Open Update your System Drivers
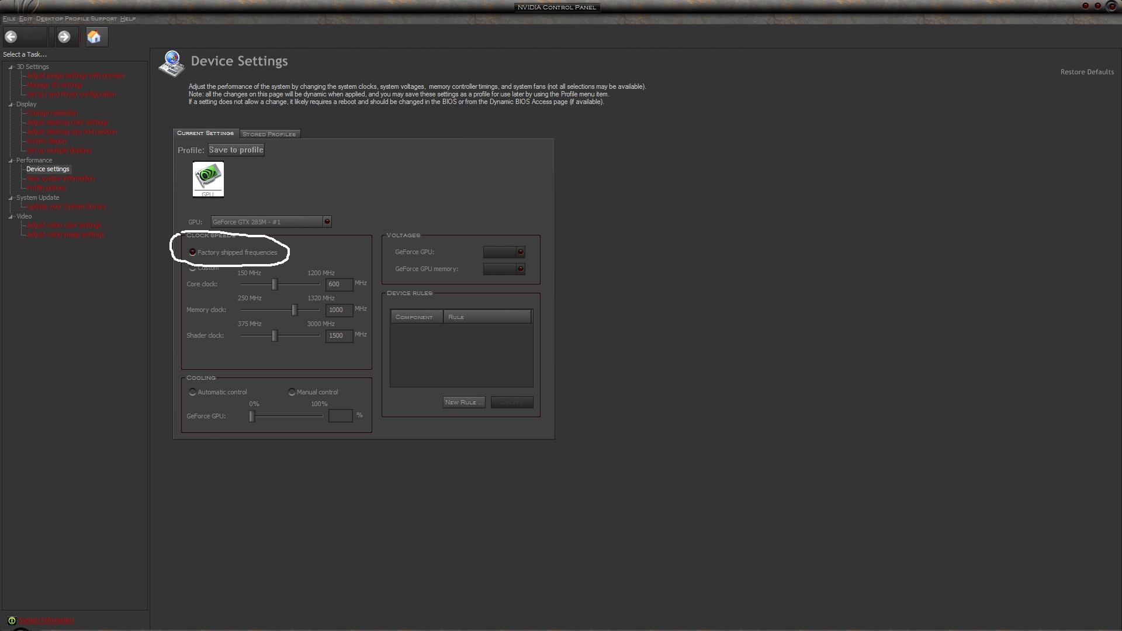The image size is (1122, 631). pos(67,207)
